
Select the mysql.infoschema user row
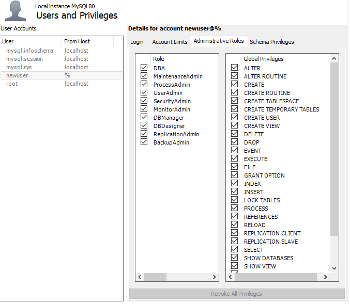click(x=62, y=51)
